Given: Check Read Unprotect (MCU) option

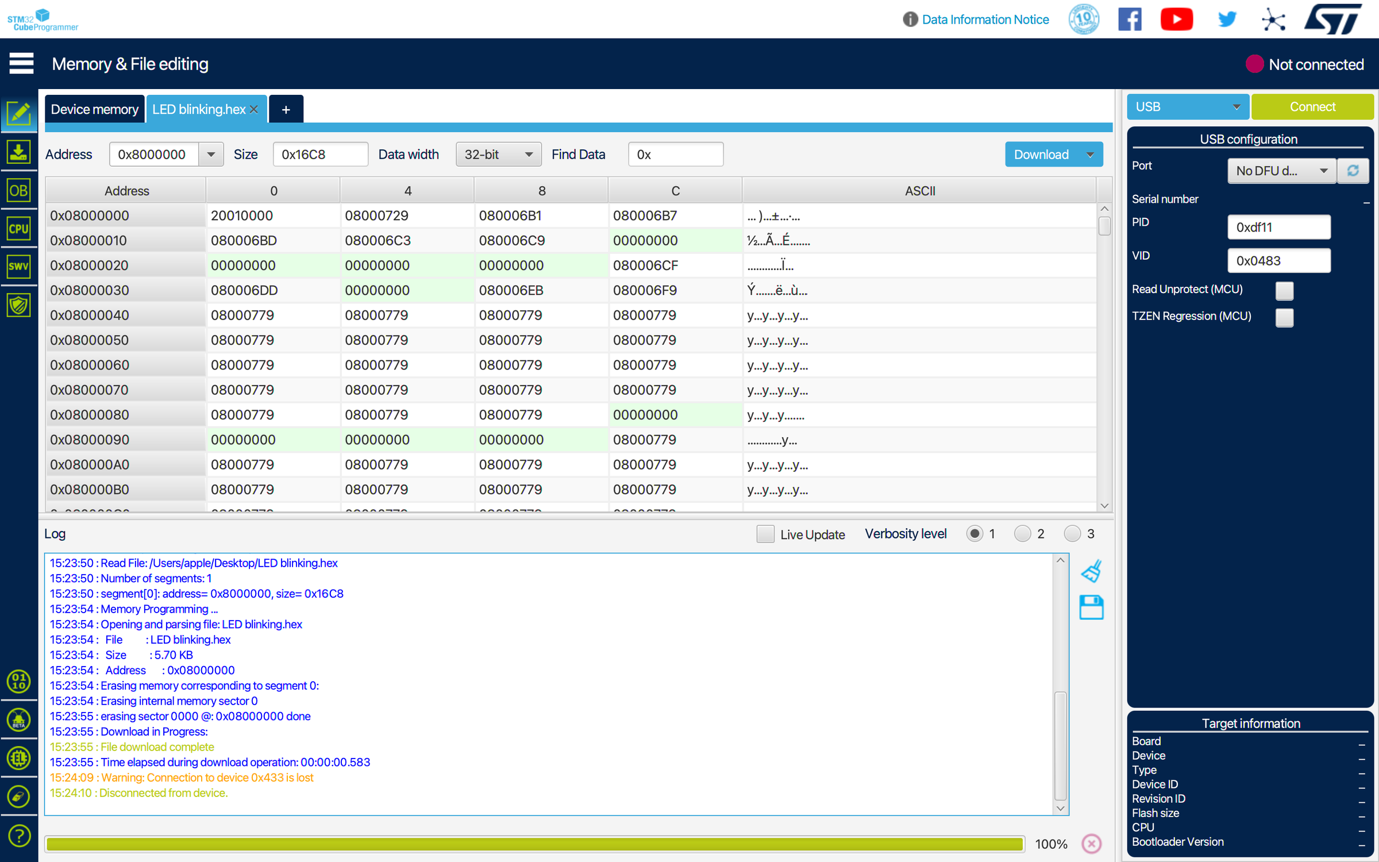Looking at the screenshot, I should coord(1284,290).
